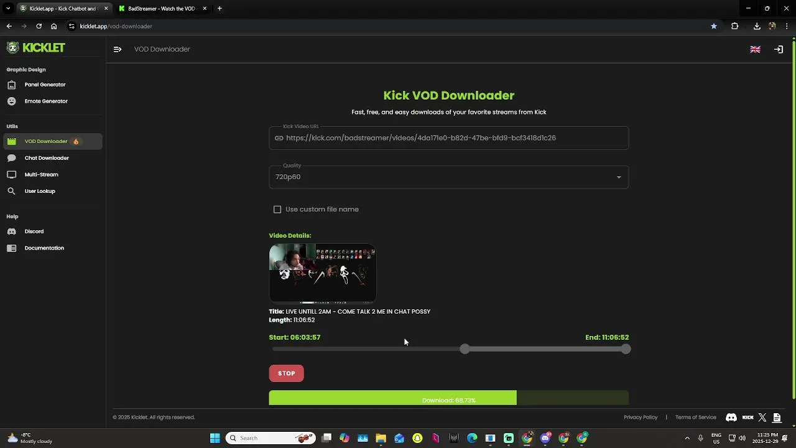796x448 pixels.
Task: Click the Kicklet logo
Action: click(x=35, y=48)
